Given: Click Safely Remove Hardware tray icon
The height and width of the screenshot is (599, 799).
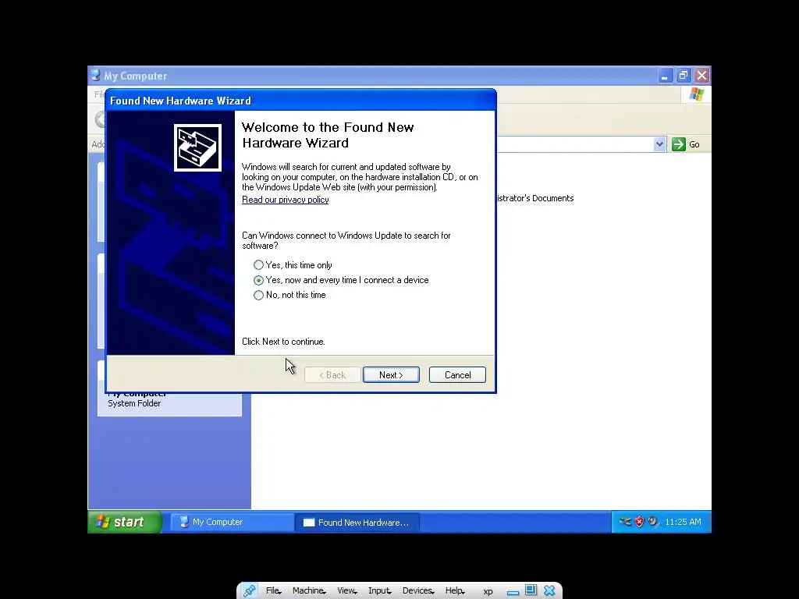Looking at the screenshot, I should (625, 522).
